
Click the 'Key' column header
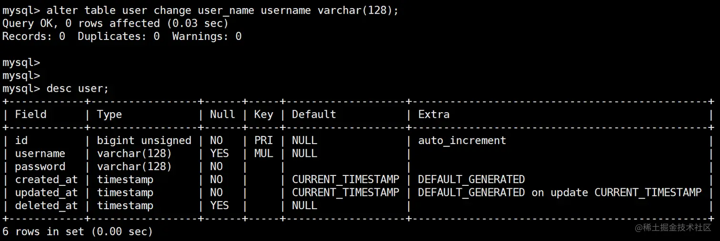(263, 115)
